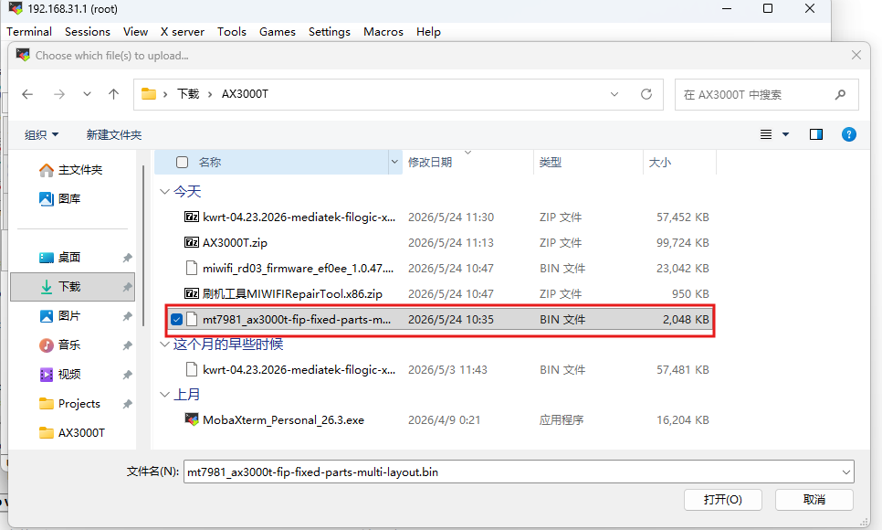Click the 2026/5/24 11:13 date cell
This screenshot has width=882, height=530.
tap(450, 243)
